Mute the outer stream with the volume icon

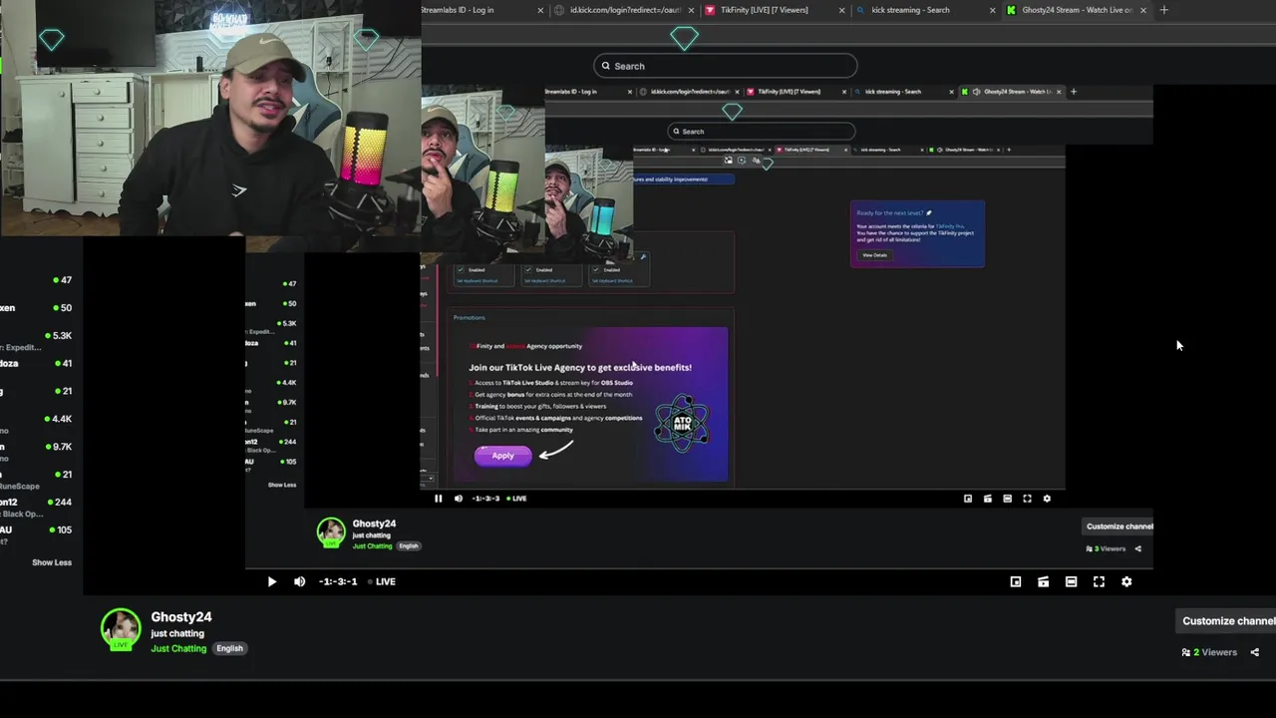pyautogui.click(x=299, y=581)
